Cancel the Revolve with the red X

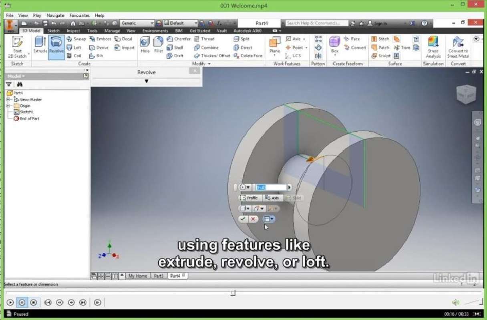point(253,219)
